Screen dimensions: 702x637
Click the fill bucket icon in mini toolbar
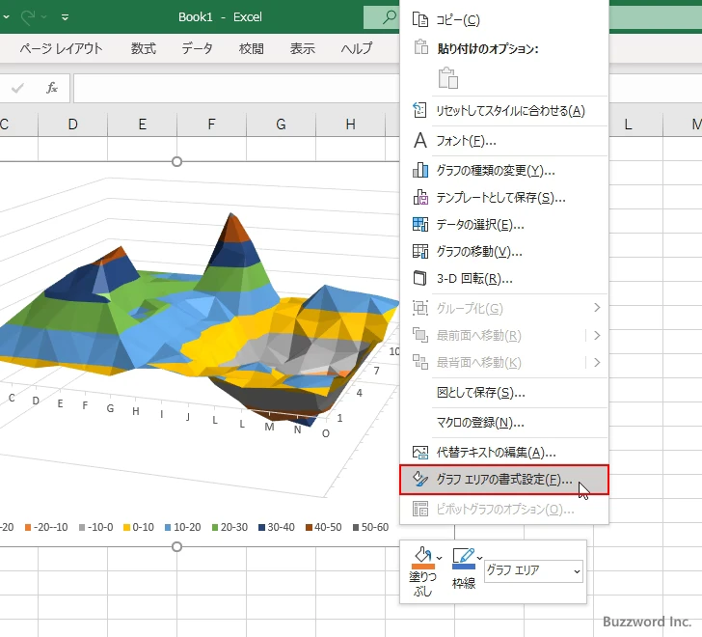(x=422, y=555)
